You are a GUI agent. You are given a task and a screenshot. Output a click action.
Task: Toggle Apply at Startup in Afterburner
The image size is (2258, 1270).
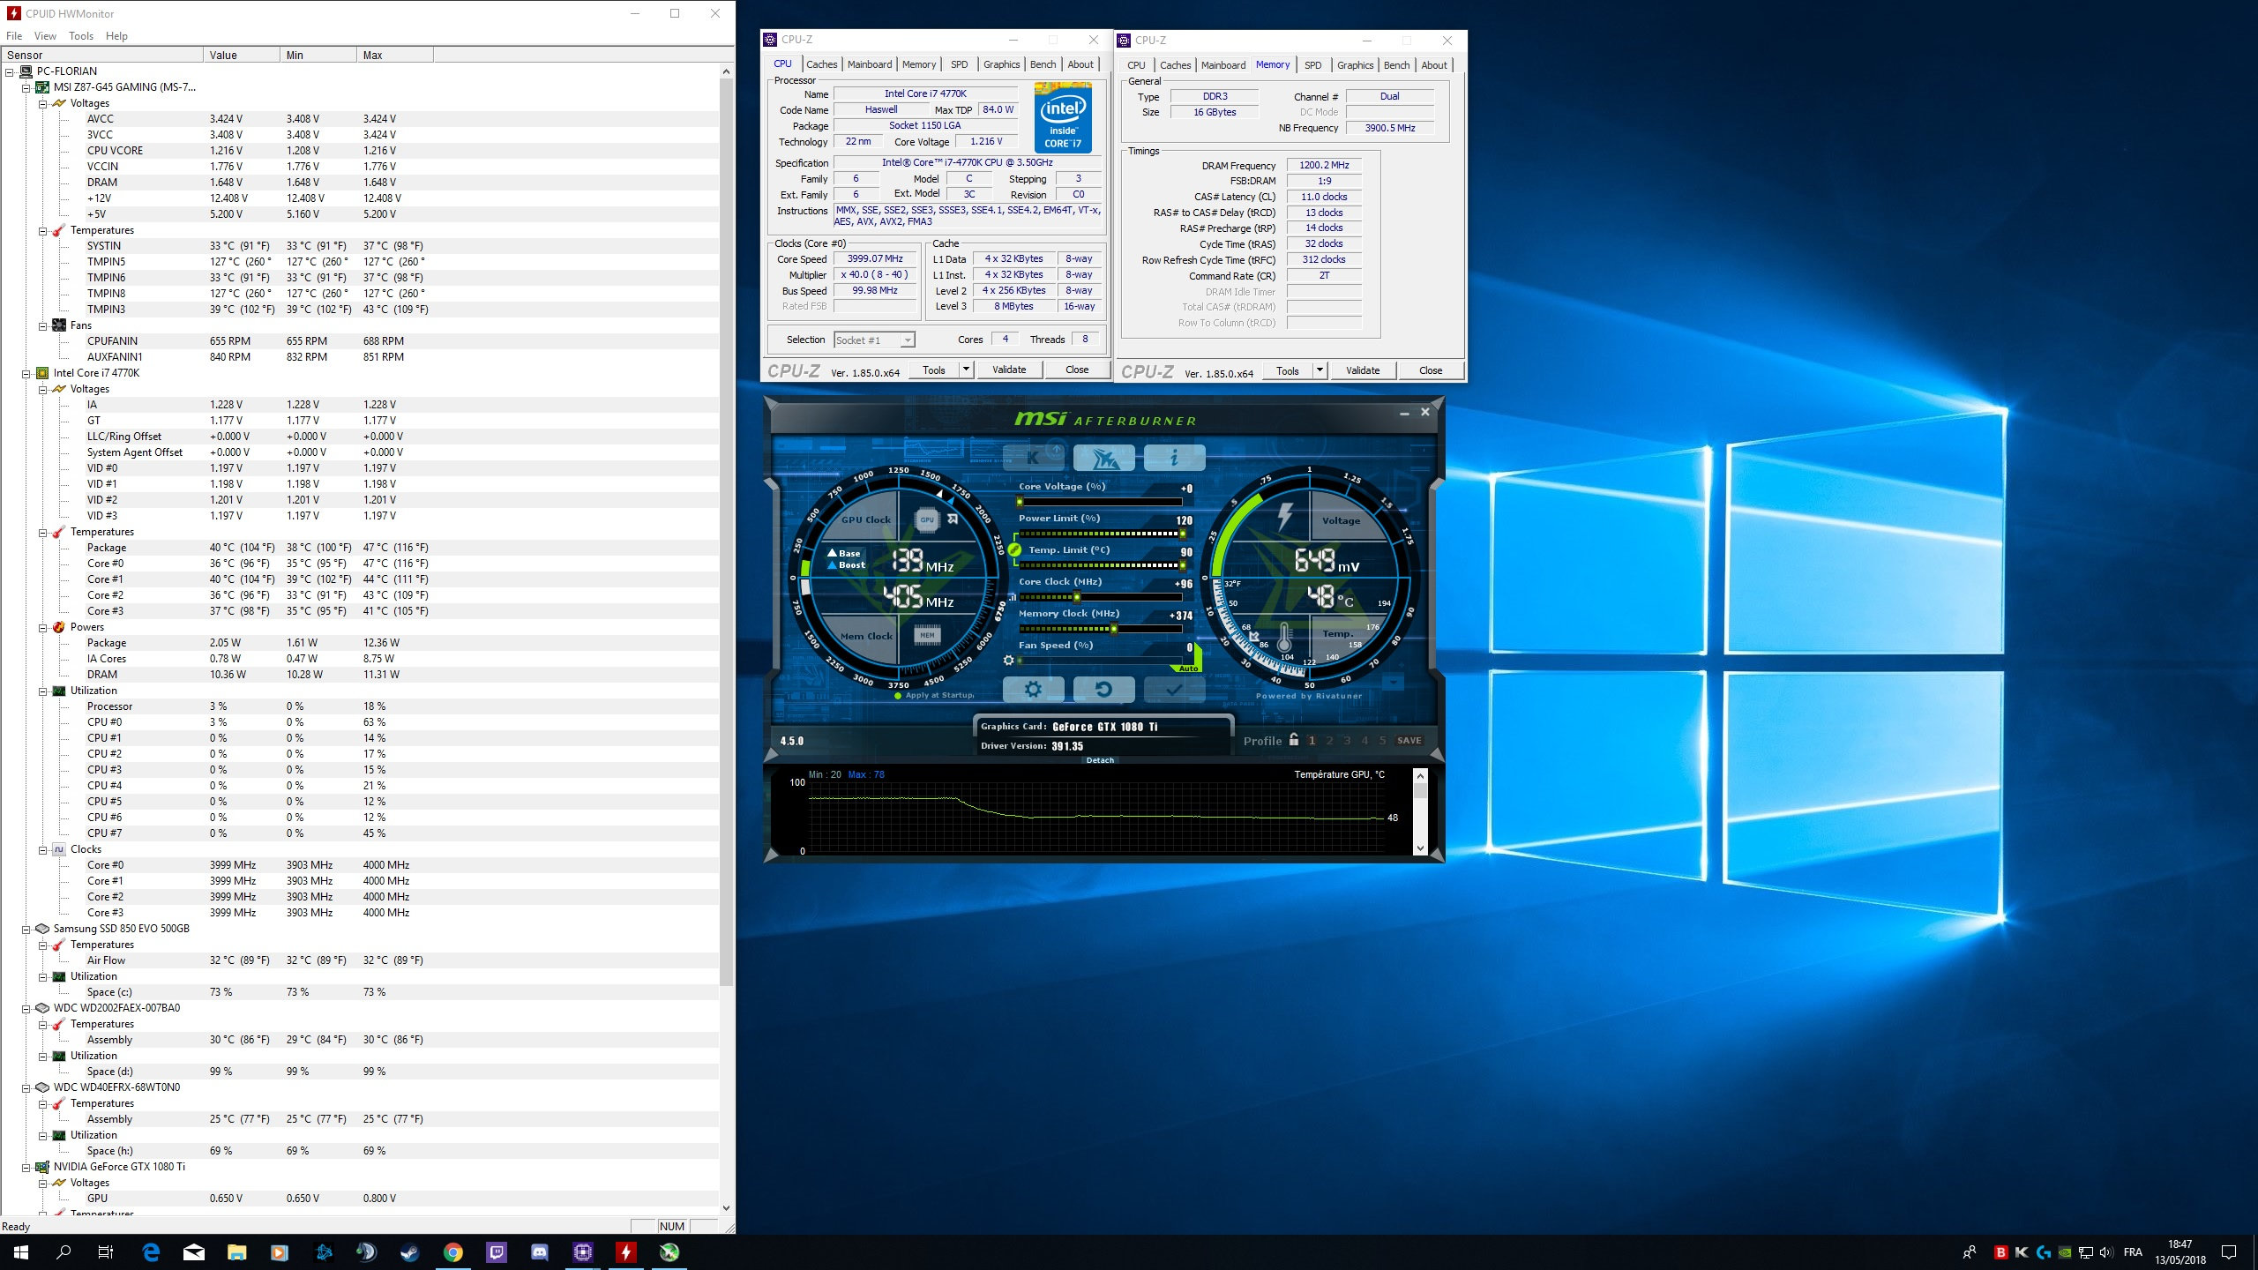[x=935, y=695]
